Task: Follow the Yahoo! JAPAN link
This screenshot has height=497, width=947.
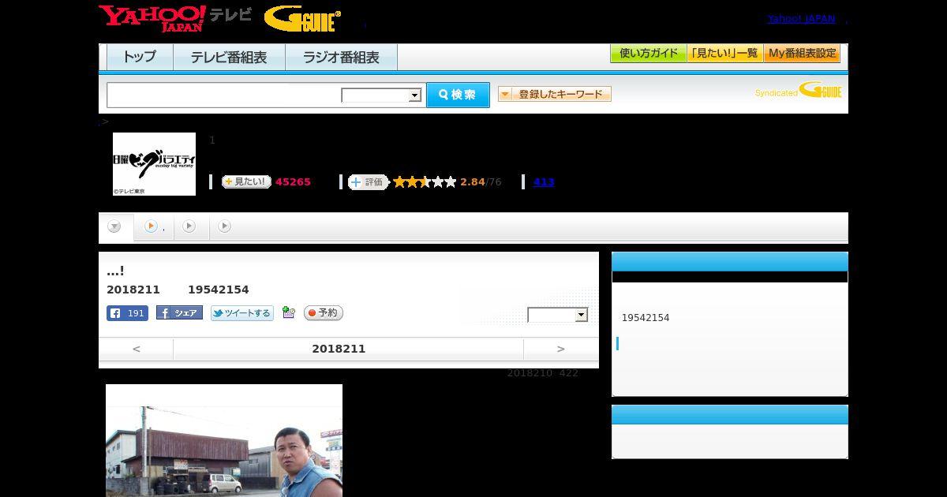Action: (801, 19)
